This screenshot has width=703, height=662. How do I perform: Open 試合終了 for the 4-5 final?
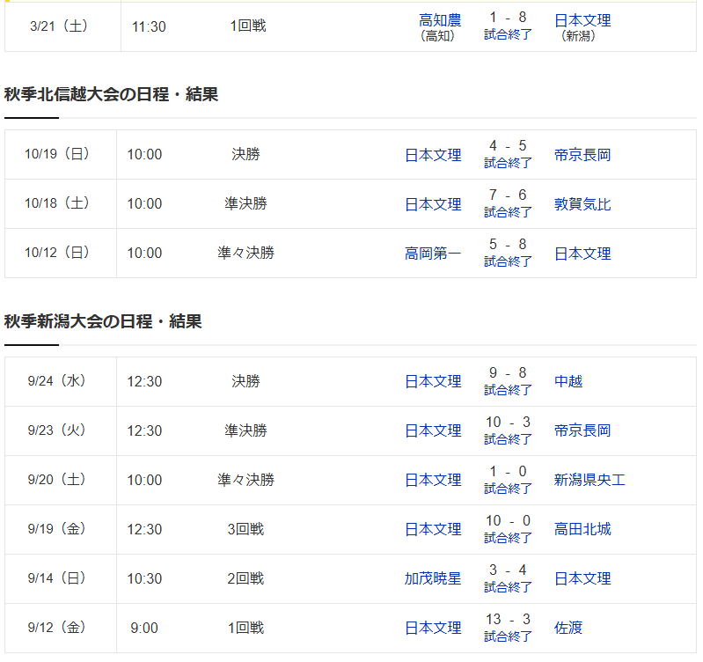(x=508, y=163)
